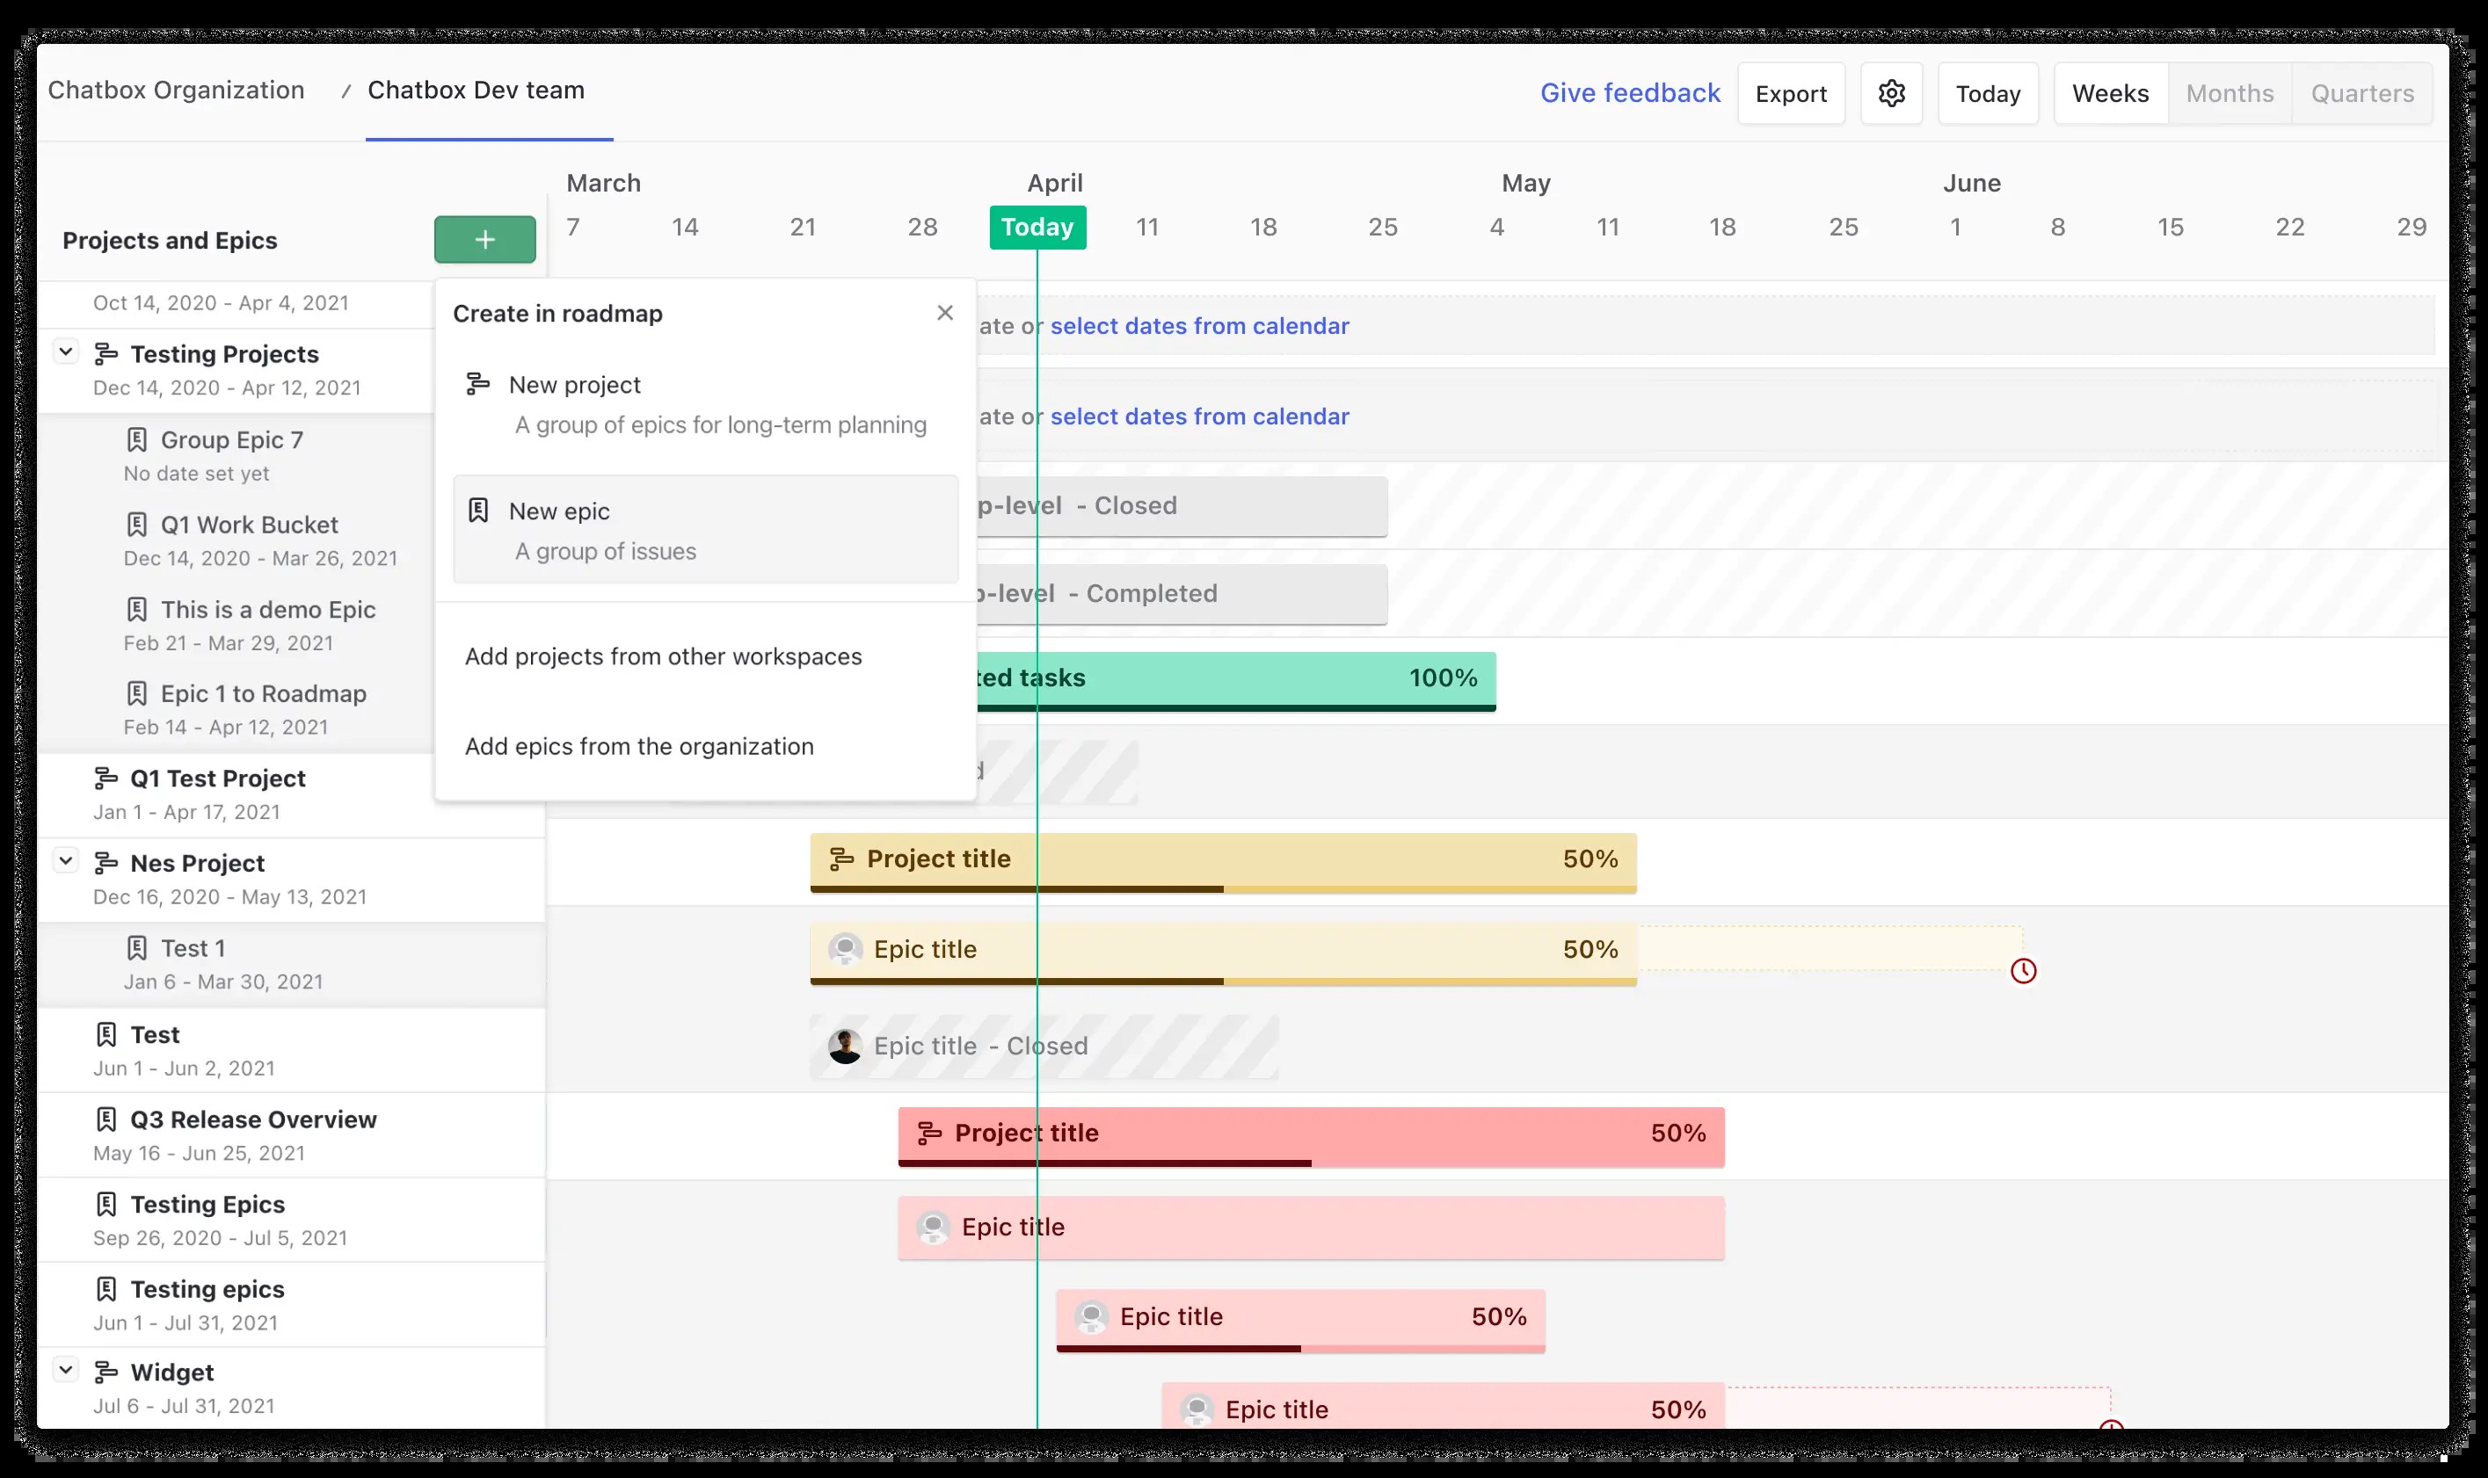Click the striped Epic title - Closed bar

(1044, 1047)
